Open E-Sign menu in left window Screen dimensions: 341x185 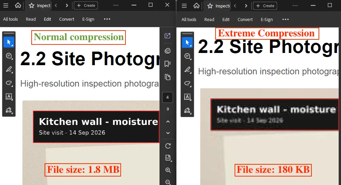(88, 19)
